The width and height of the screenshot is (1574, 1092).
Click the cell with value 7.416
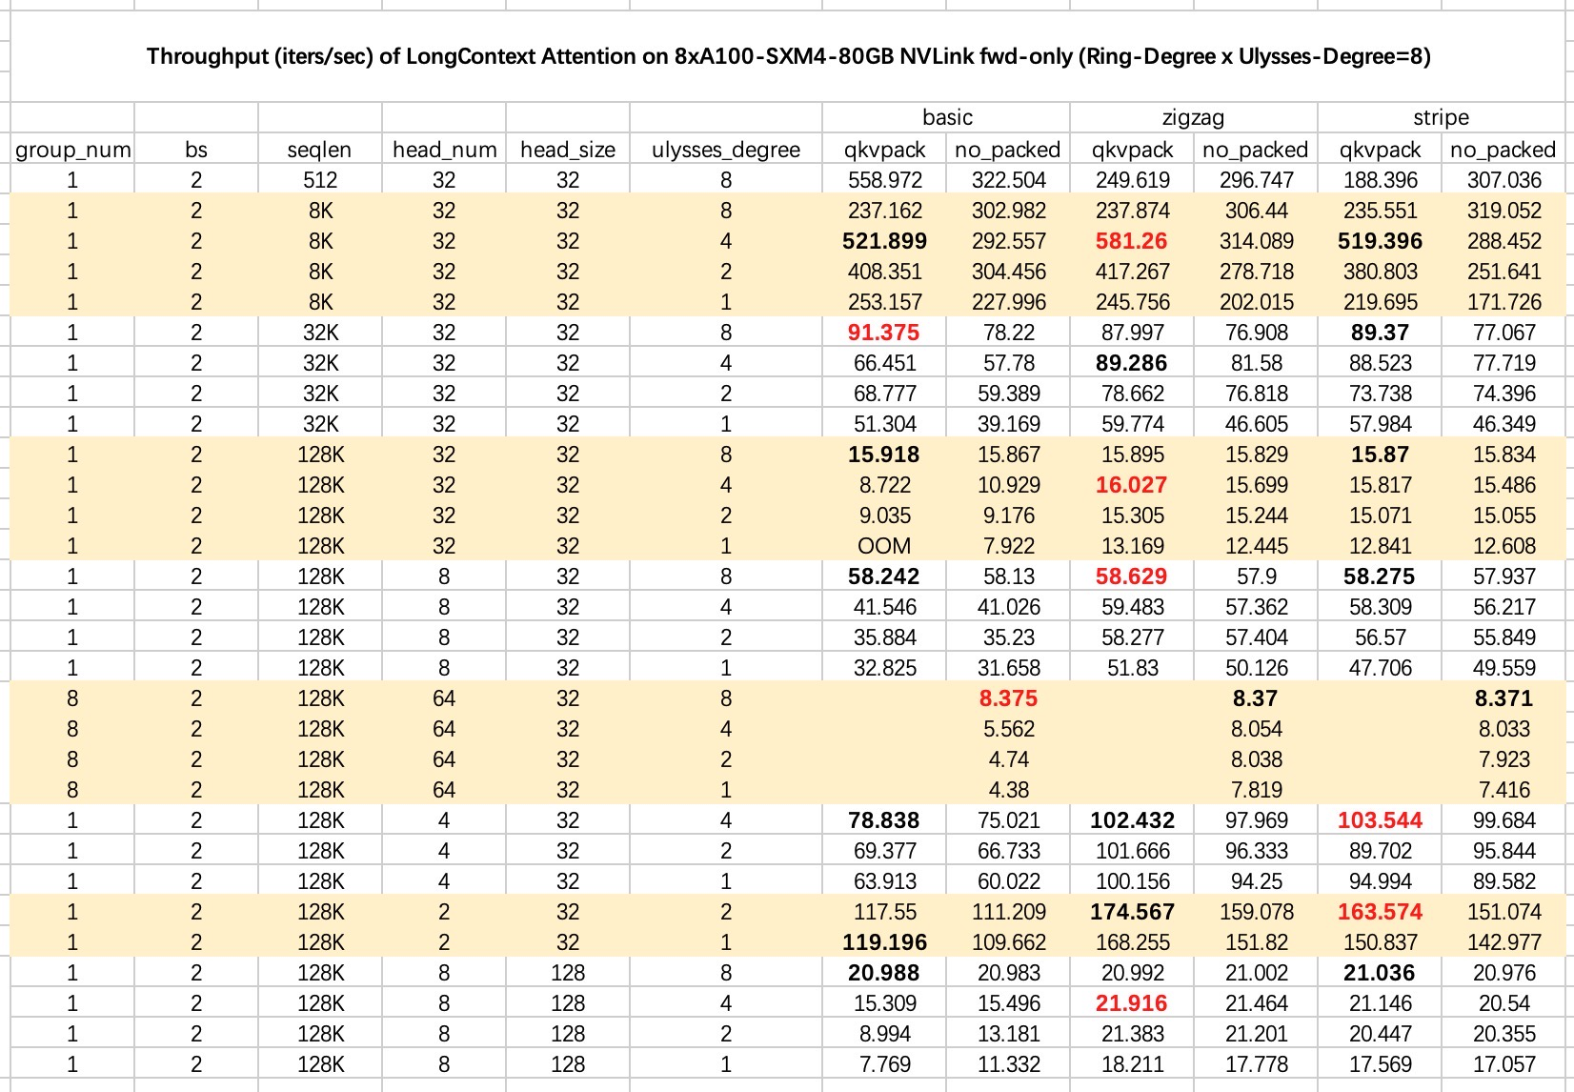tap(1503, 790)
